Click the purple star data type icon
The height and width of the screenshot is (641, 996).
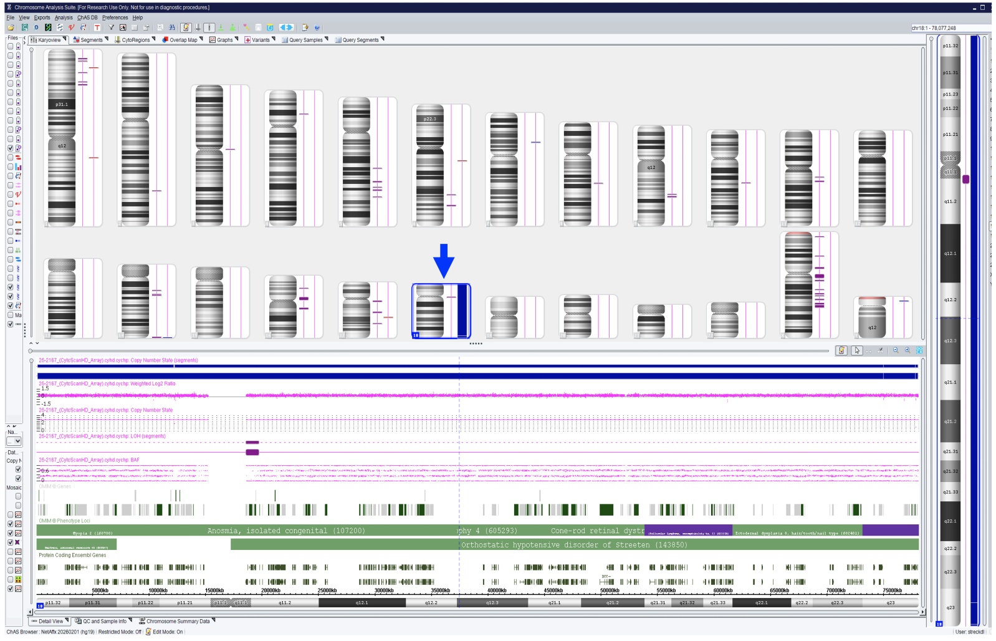click(x=18, y=542)
